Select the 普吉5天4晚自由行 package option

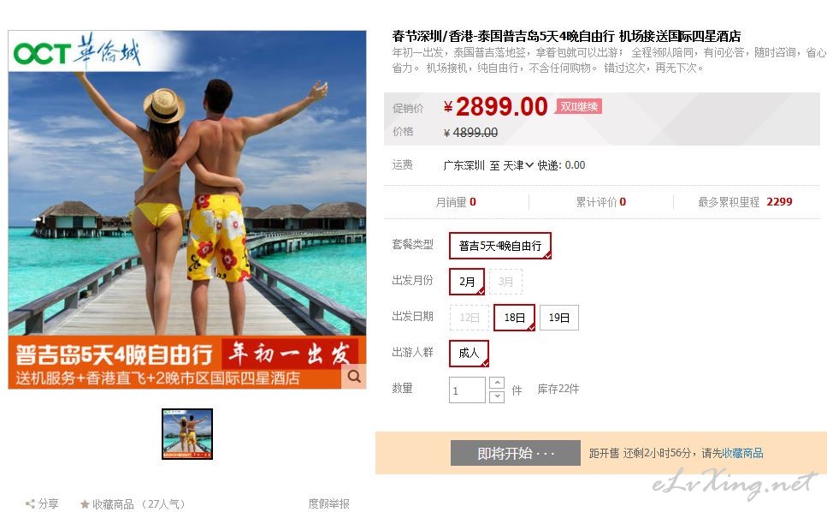[500, 246]
